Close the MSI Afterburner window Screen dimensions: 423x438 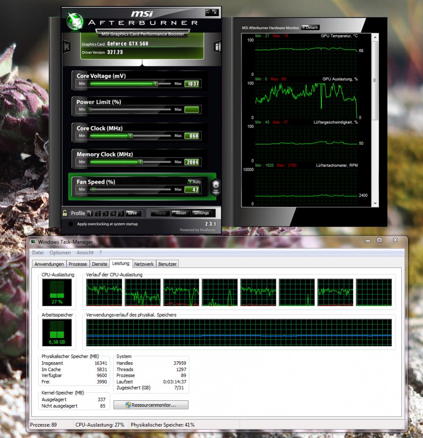tap(215, 12)
